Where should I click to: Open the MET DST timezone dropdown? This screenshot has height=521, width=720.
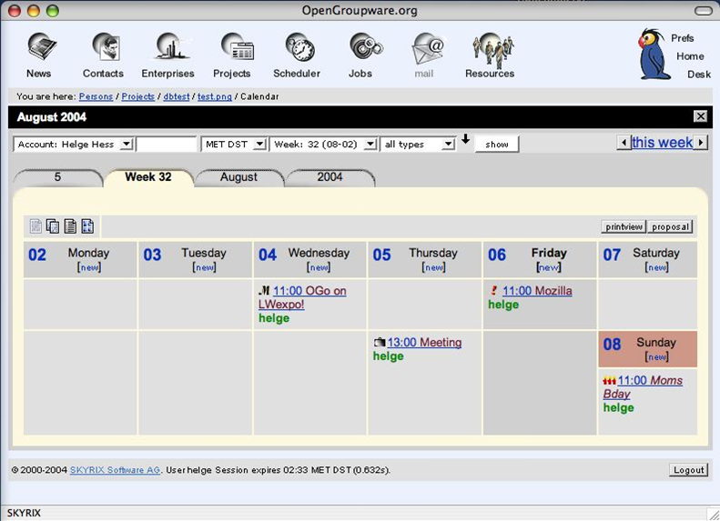(259, 145)
